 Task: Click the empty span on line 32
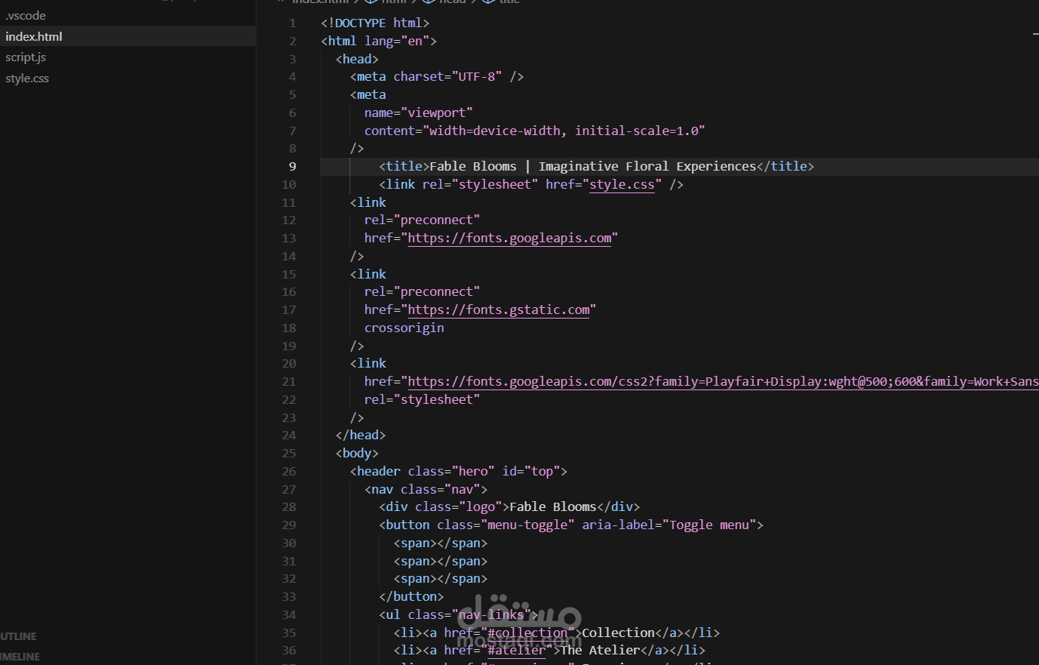click(x=441, y=578)
